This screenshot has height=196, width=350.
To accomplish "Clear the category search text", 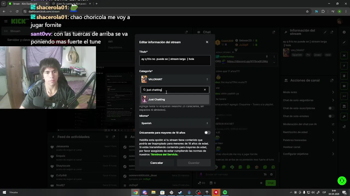I will click(205, 90).
